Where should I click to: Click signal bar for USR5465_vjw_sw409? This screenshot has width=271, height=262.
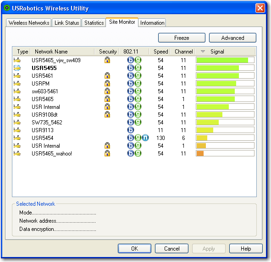225,60
